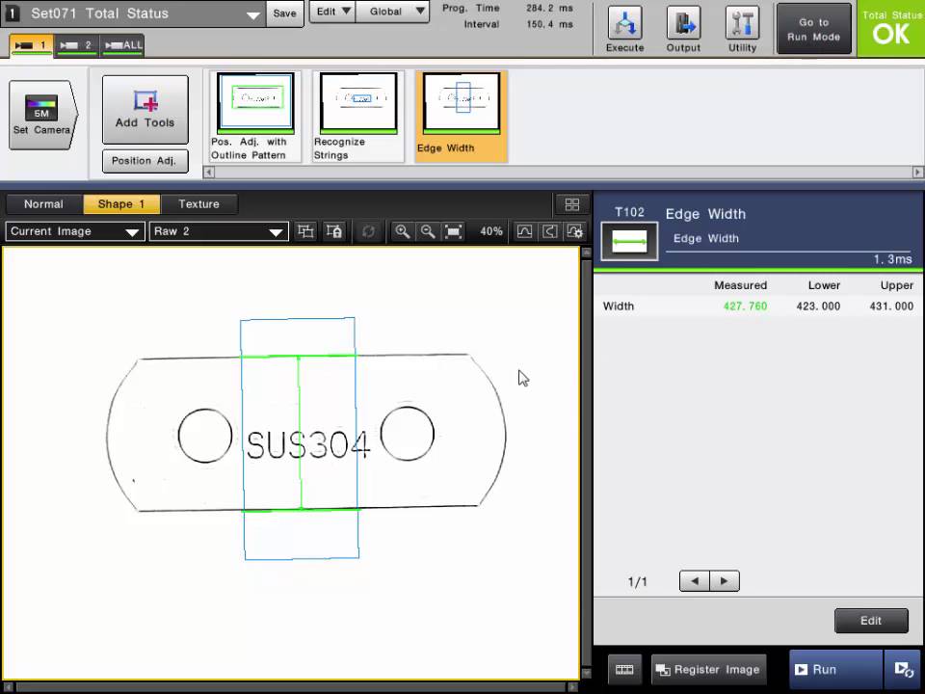The image size is (925, 694).
Task: Select the Pos. Adj. with Outline Pattern tool
Action: [254, 117]
